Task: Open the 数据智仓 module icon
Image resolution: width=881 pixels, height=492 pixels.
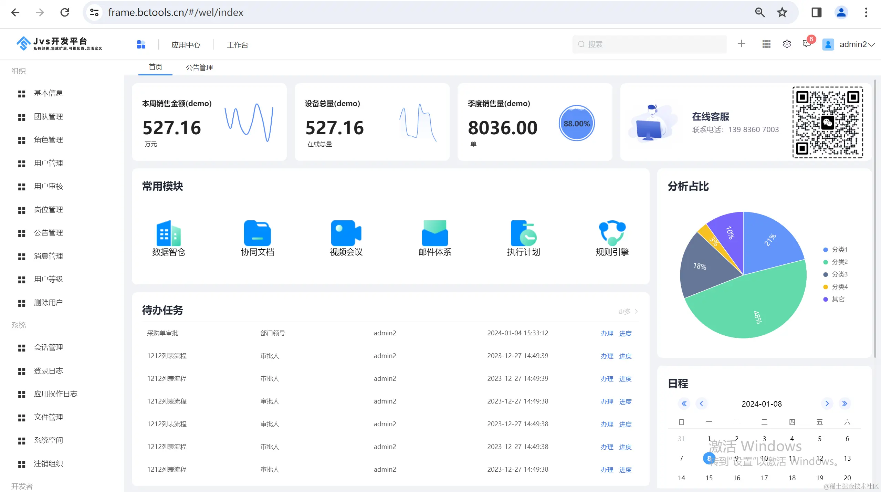Action: pyautogui.click(x=168, y=233)
